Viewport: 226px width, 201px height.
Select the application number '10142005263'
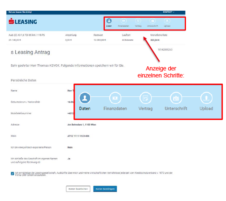point(165,49)
